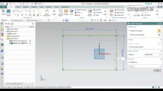Viewport: 163px width, 91px height.
Task: Select the Line sketch tool
Action: tap(22, 11)
